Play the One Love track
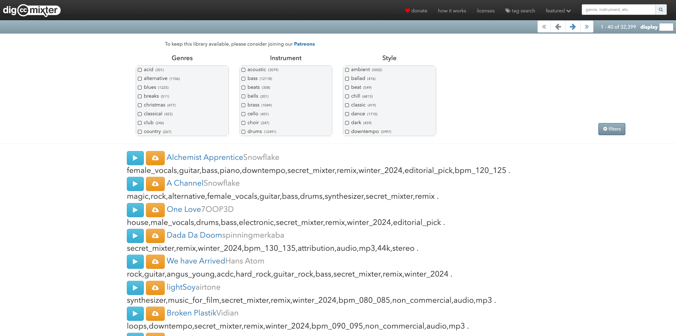The height and width of the screenshot is (336, 676). (x=135, y=210)
